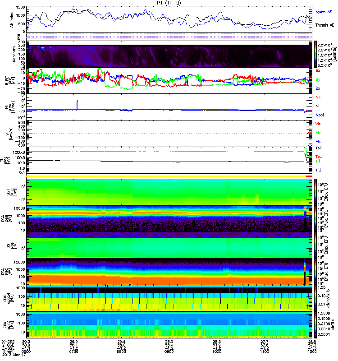Click the 0700 time tick label
338x361 pixels.
click(73, 352)
